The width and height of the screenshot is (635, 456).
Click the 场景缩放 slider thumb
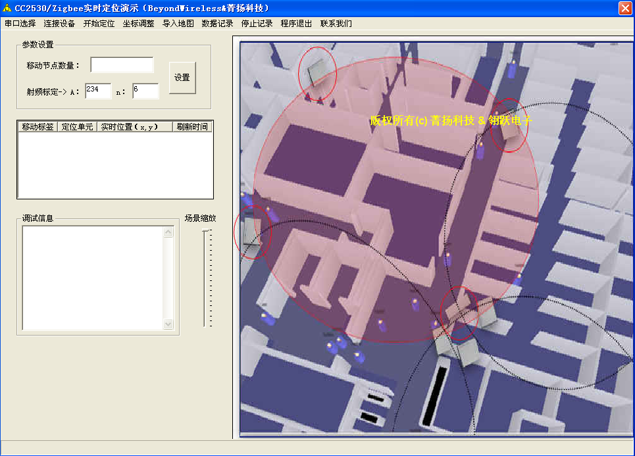pos(206,230)
